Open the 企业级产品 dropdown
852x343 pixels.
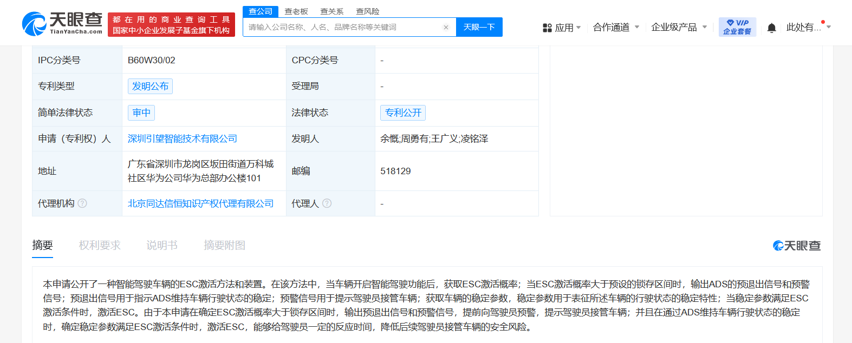click(679, 27)
